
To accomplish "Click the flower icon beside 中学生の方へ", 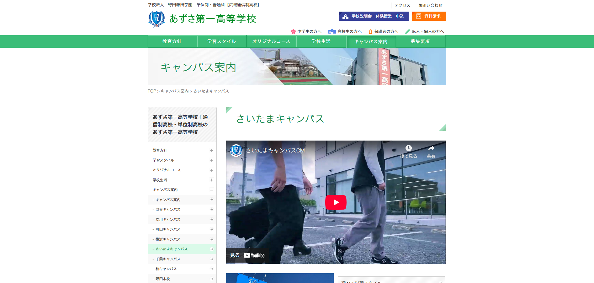I will tap(293, 31).
